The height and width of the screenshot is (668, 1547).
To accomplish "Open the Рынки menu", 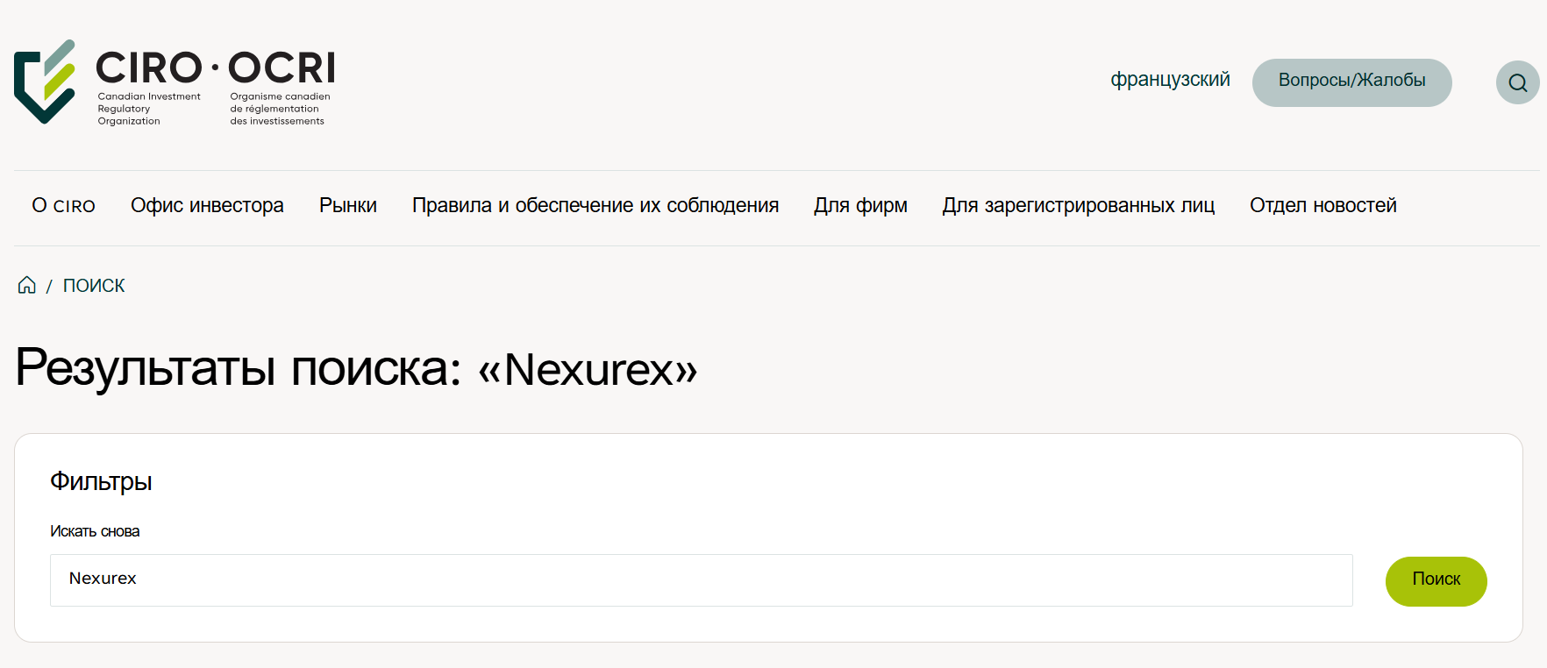I will (347, 205).
